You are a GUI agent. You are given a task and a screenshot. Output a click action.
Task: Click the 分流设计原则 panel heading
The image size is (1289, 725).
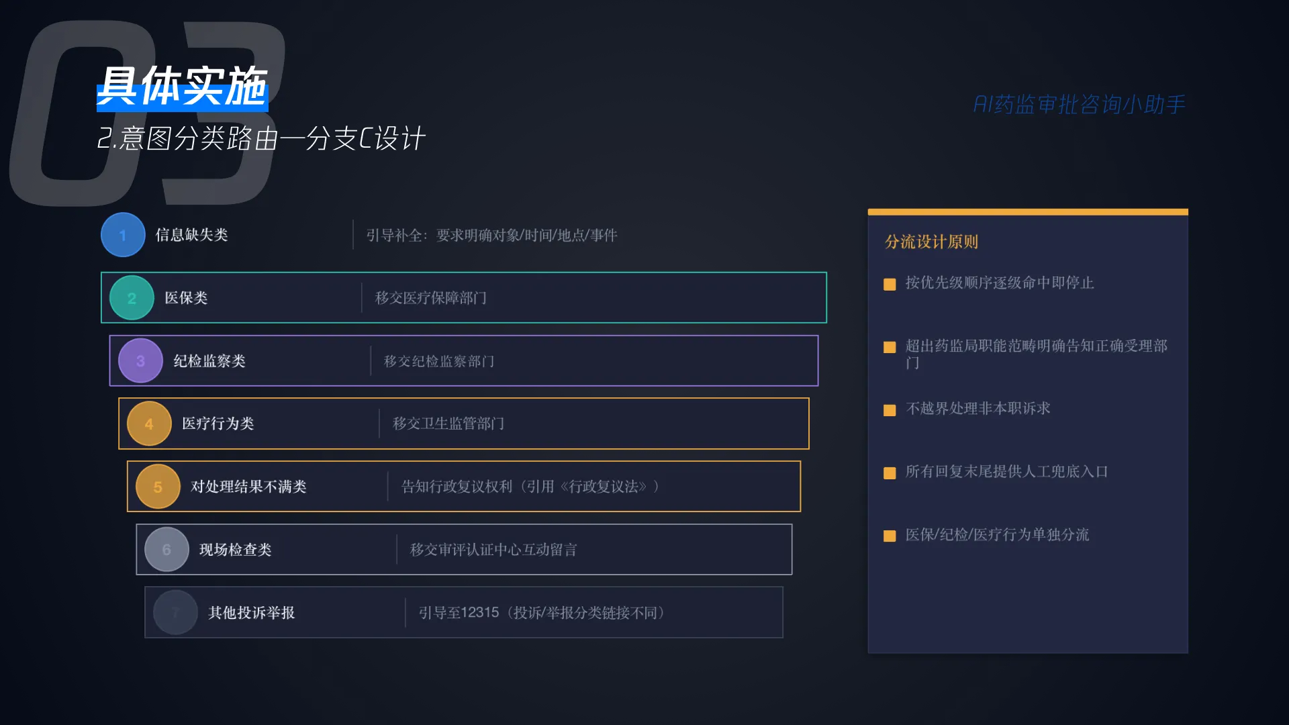coord(931,242)
